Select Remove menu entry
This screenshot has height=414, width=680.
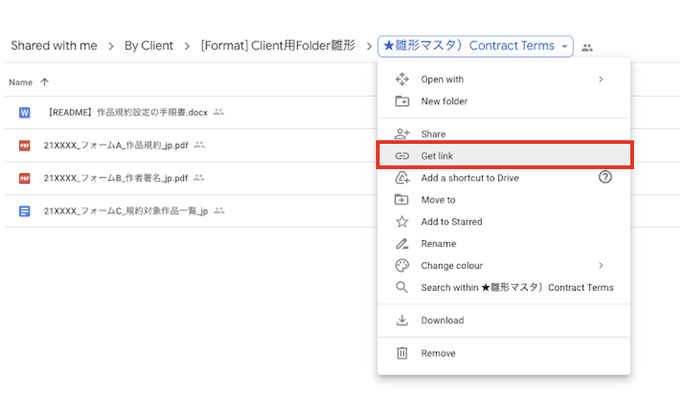504,353
